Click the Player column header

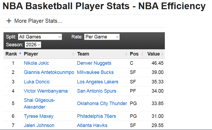coord(31,54)
